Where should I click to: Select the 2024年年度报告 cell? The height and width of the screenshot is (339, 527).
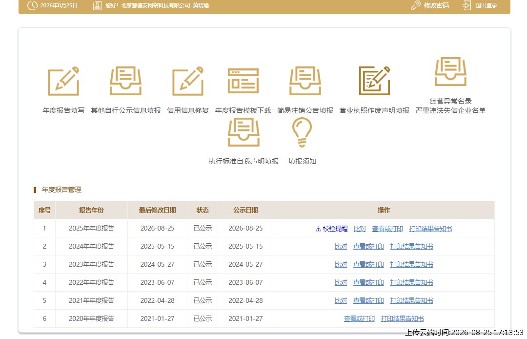[x=91, y=247]
